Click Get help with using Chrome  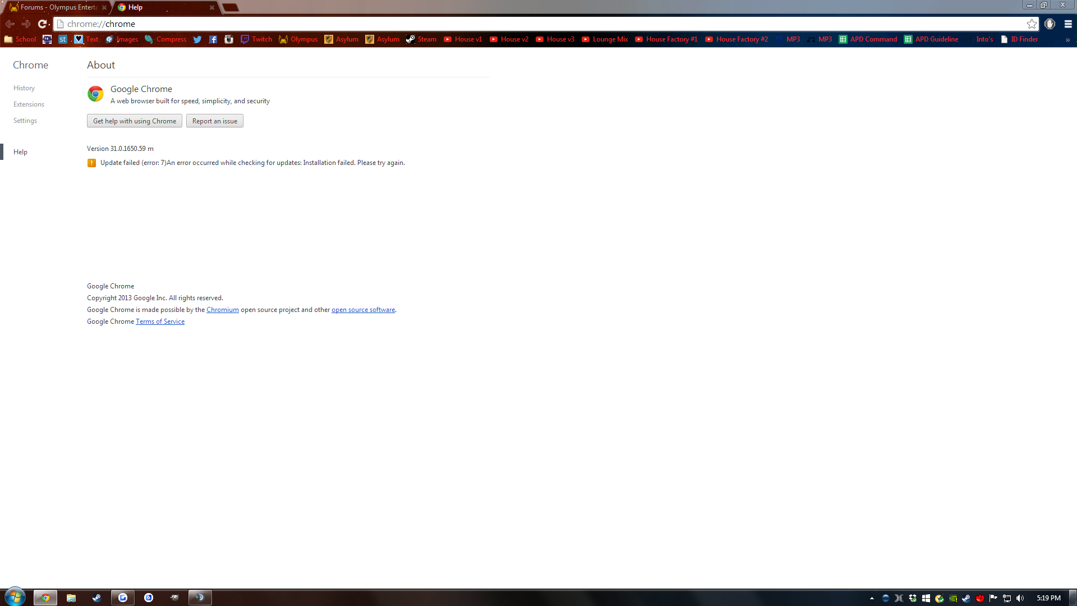click(x=135, y=121)
